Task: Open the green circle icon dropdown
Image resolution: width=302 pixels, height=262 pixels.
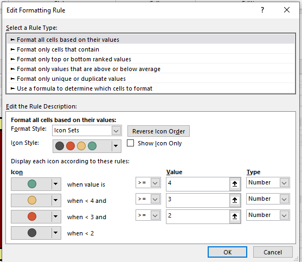Action: coord(36,184)
